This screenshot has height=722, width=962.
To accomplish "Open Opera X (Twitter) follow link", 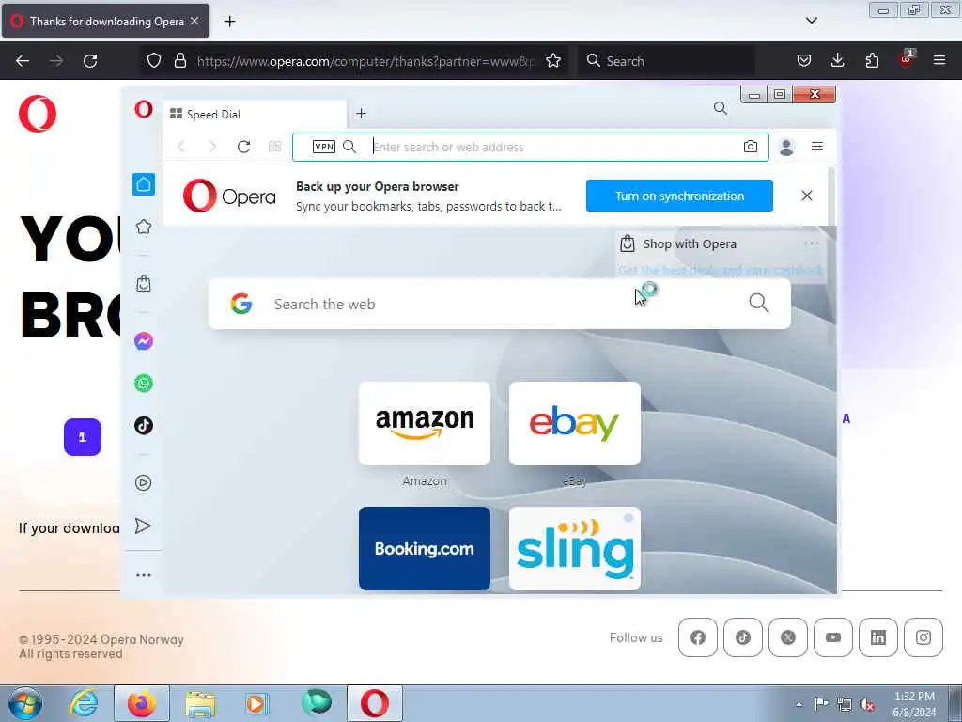I will [x=788, y=637].
